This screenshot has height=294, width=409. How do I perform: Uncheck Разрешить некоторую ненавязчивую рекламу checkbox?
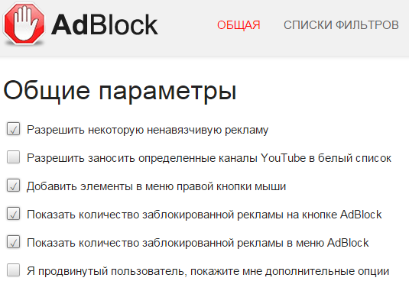[13, 129]
